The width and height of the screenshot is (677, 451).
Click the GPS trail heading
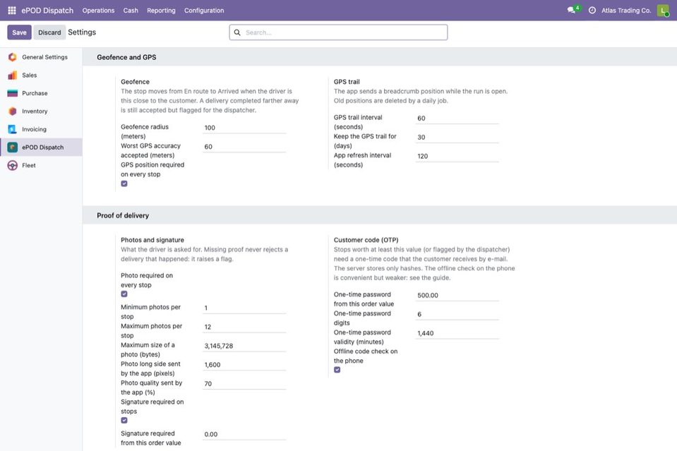coord(347,82)
